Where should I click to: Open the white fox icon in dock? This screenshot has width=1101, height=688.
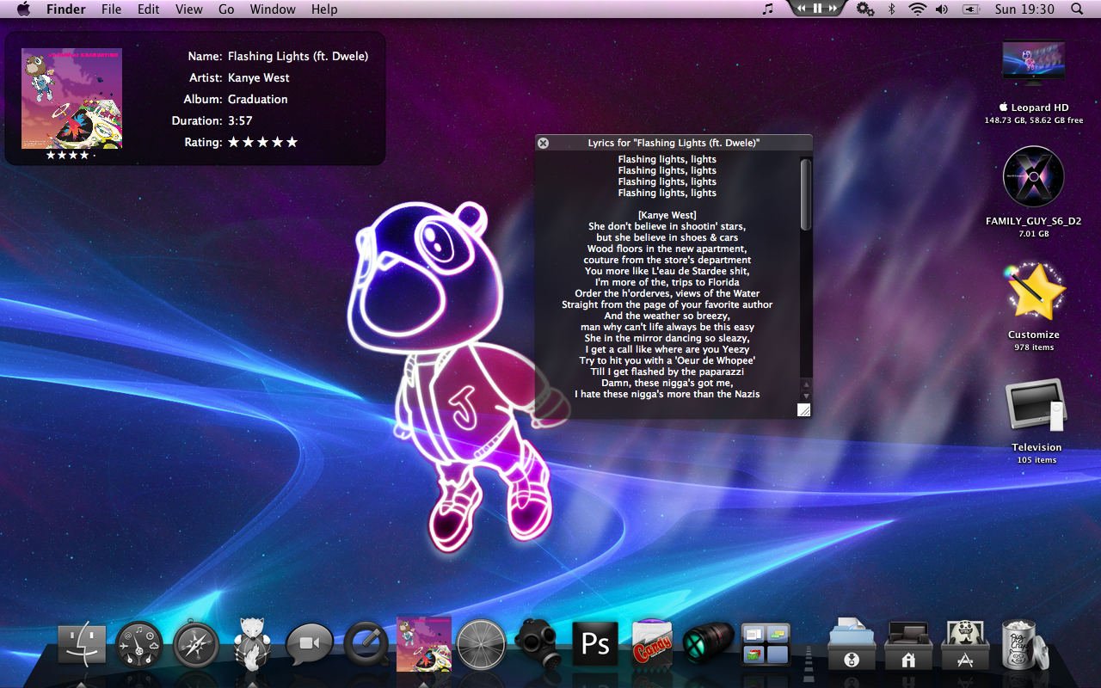(x=253, y=643)
